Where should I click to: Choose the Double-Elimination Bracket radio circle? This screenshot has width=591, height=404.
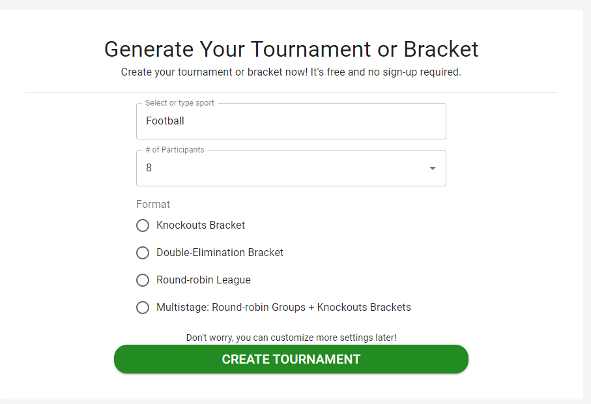[x=143, y=253]
